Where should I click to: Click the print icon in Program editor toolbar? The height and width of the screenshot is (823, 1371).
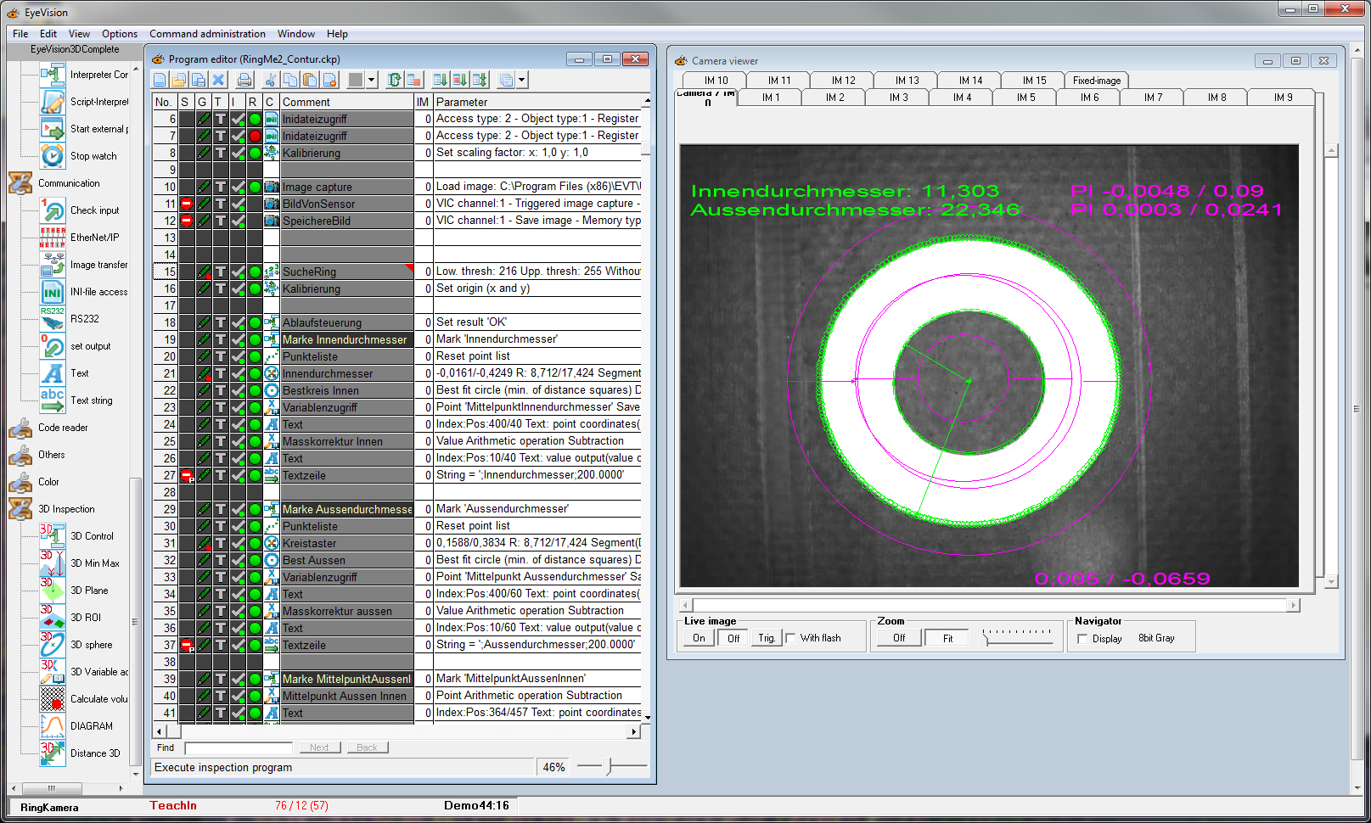[x=244, y=80]
